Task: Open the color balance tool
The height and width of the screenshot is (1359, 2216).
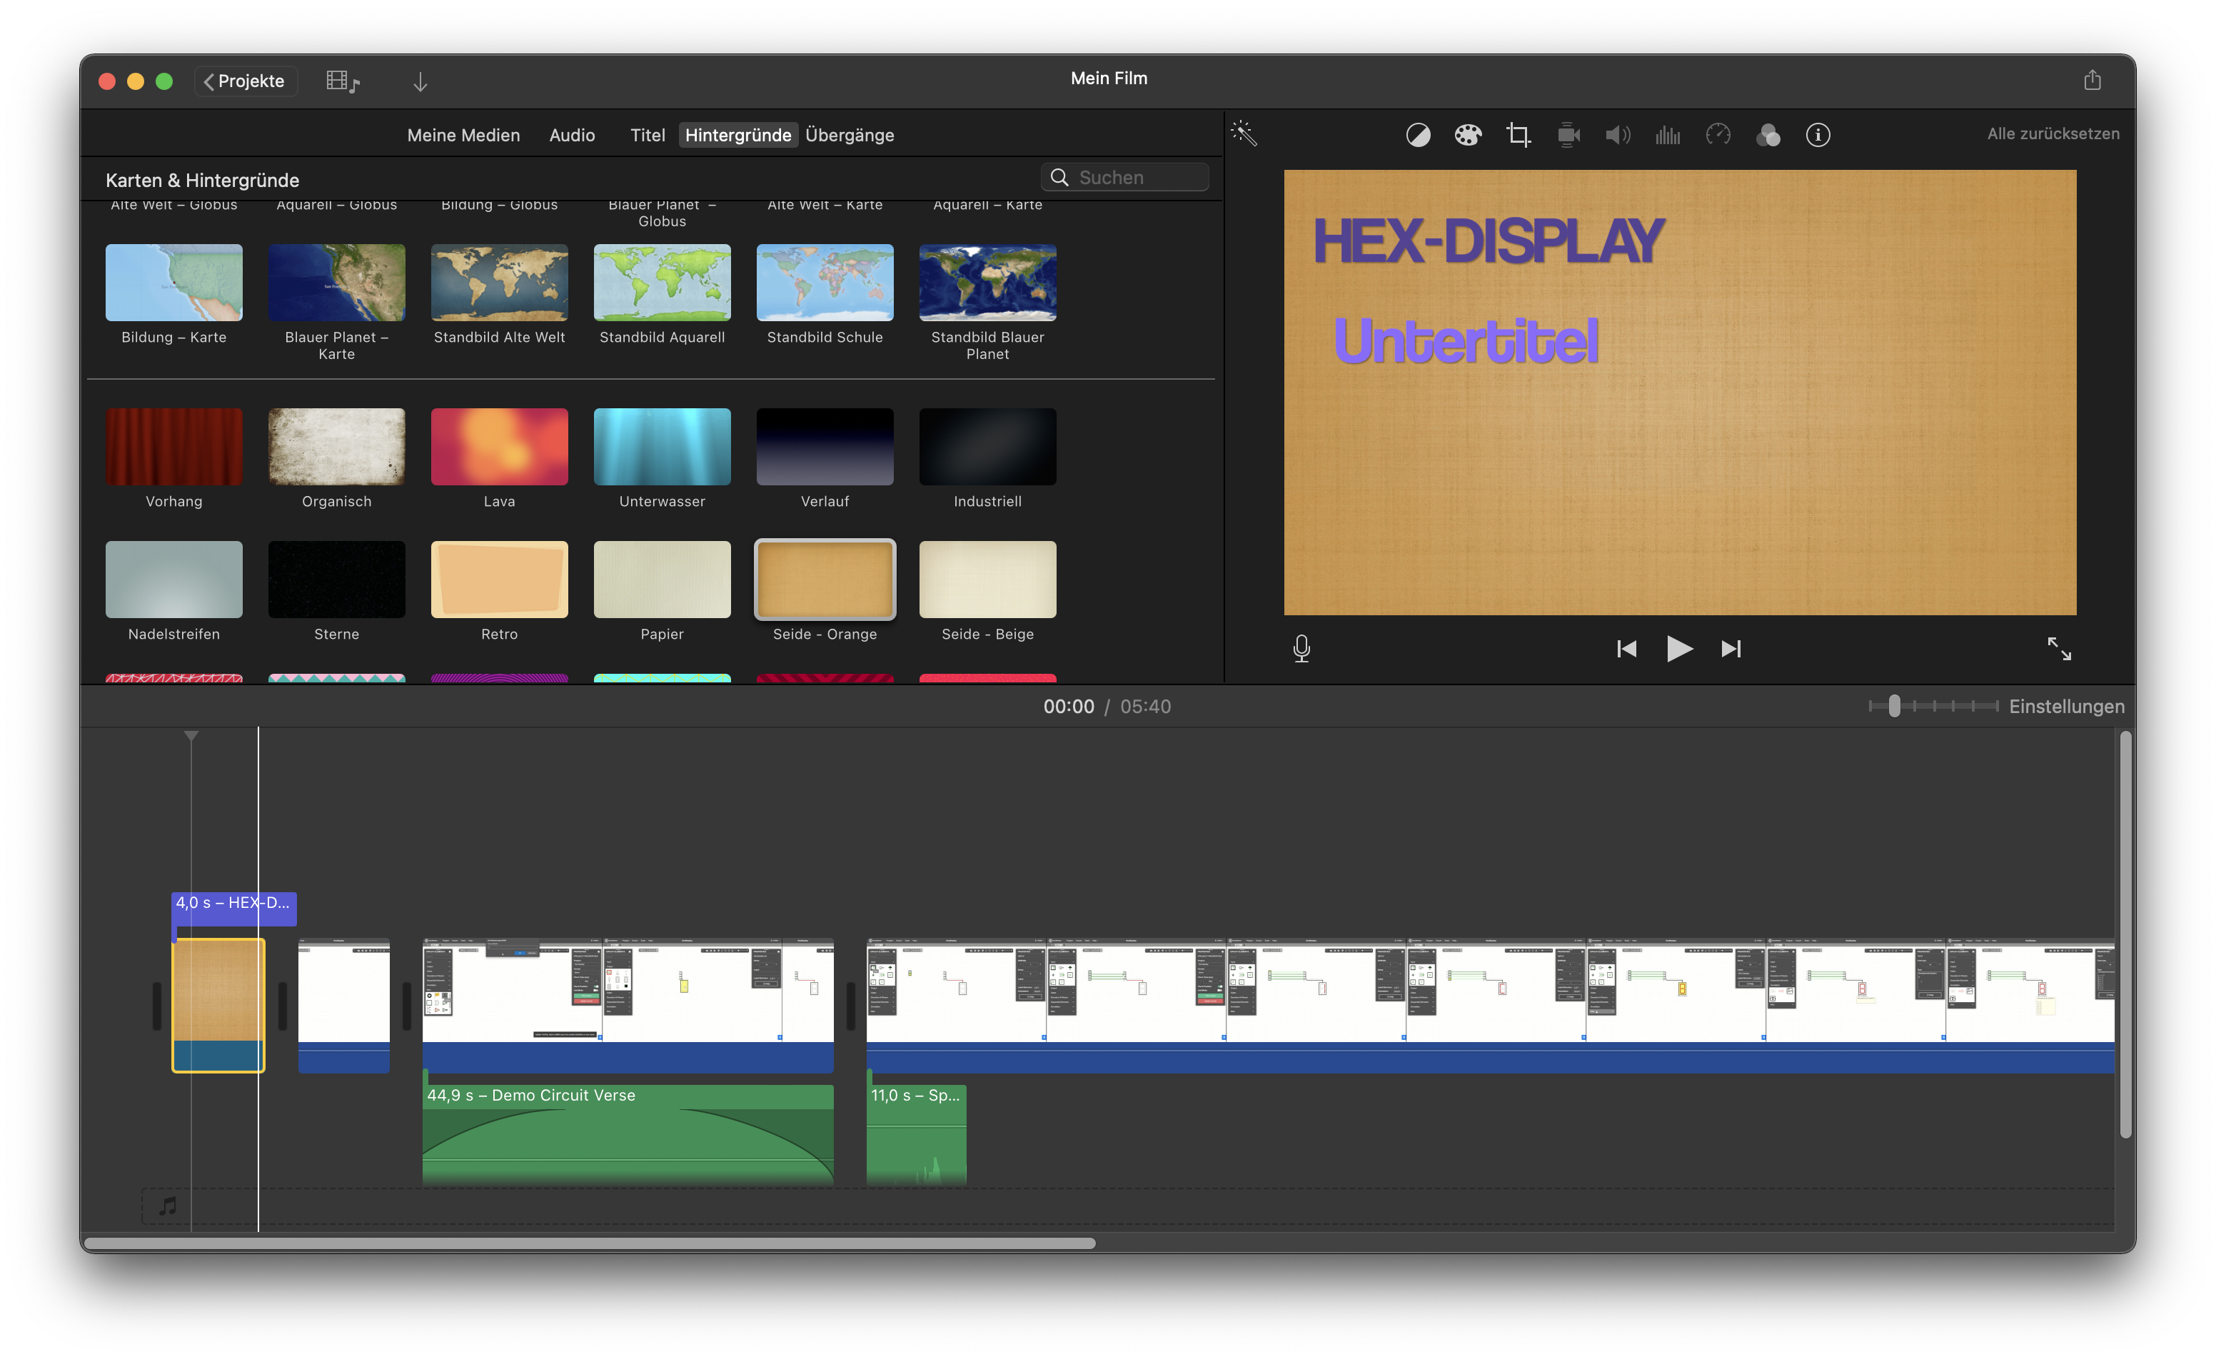Action: tap(1419, 135)
